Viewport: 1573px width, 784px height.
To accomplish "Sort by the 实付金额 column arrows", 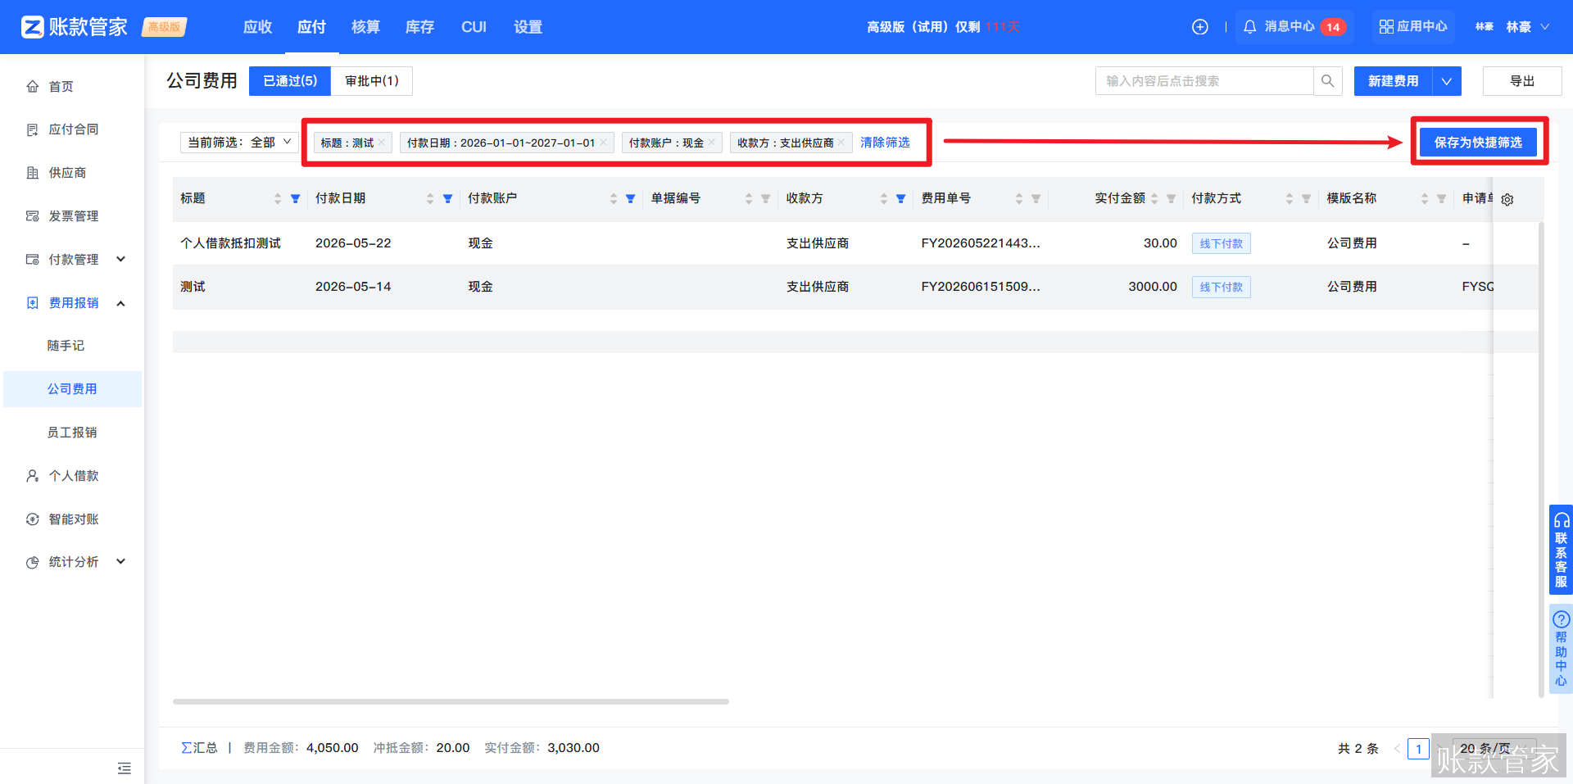I will pyautogui.click(x=1154, y=199).
